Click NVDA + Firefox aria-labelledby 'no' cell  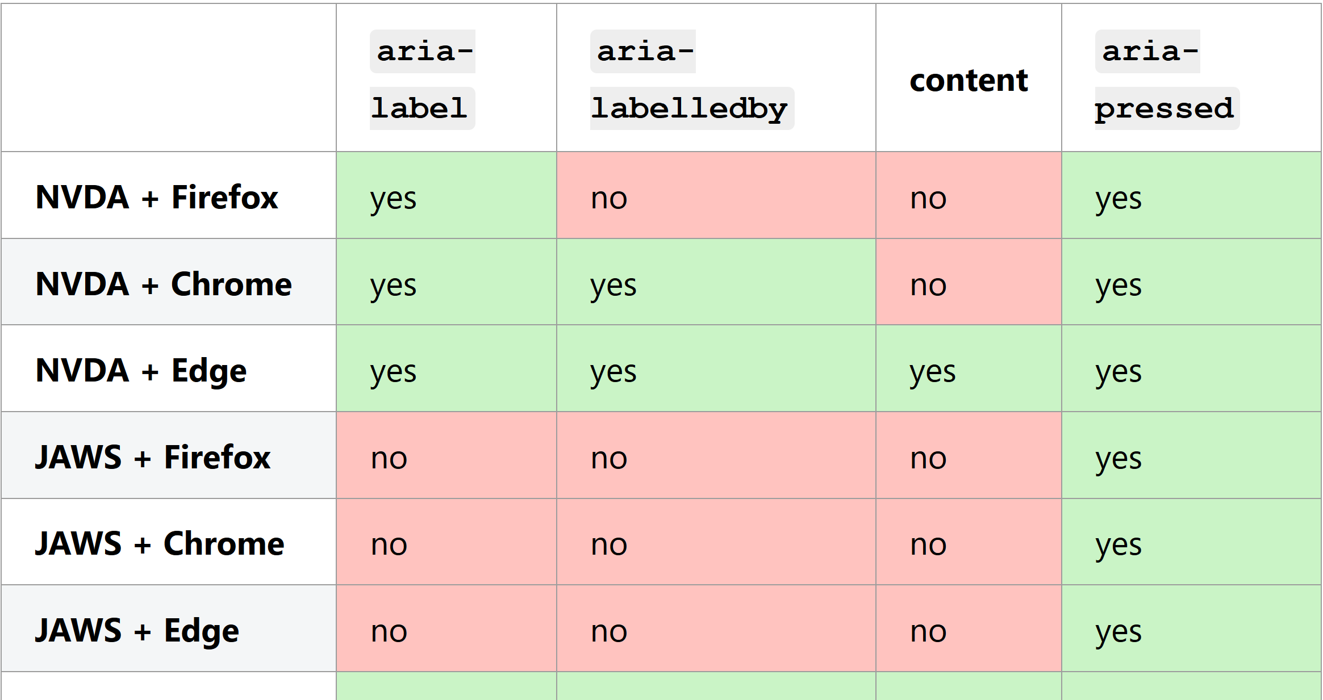pyautogui.click(x=716, y=195)
